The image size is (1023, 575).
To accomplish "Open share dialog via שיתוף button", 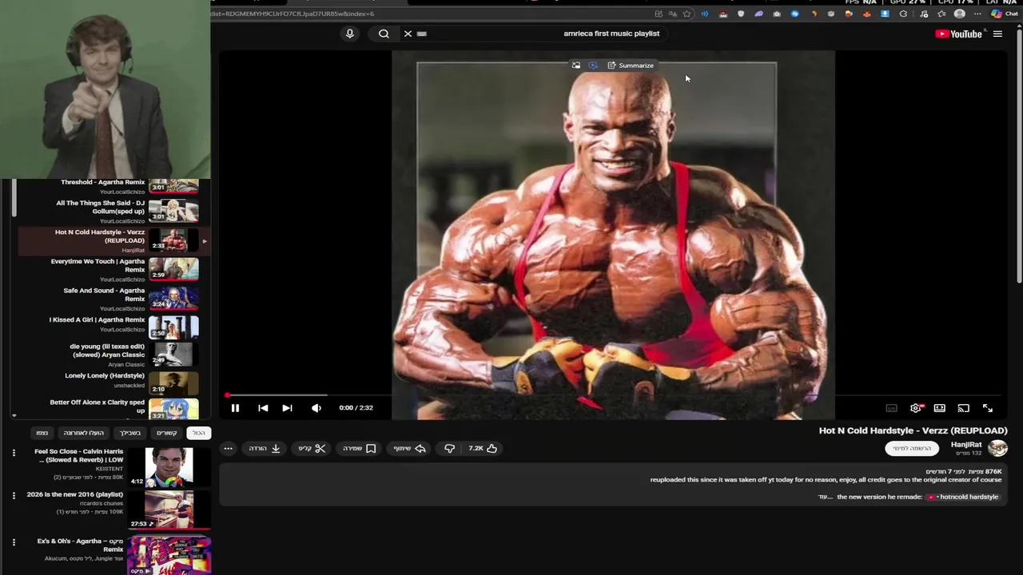I will click(x=409, y=449).
